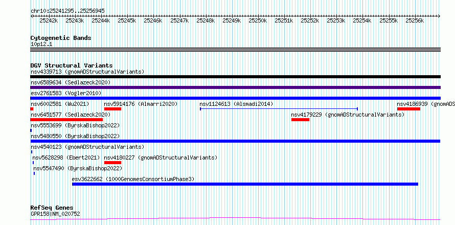Click the 10p12.1 band label
Image resolution: width=455 pixels, height=225 pixels.
pyautogui.click(x=41, y=44)
